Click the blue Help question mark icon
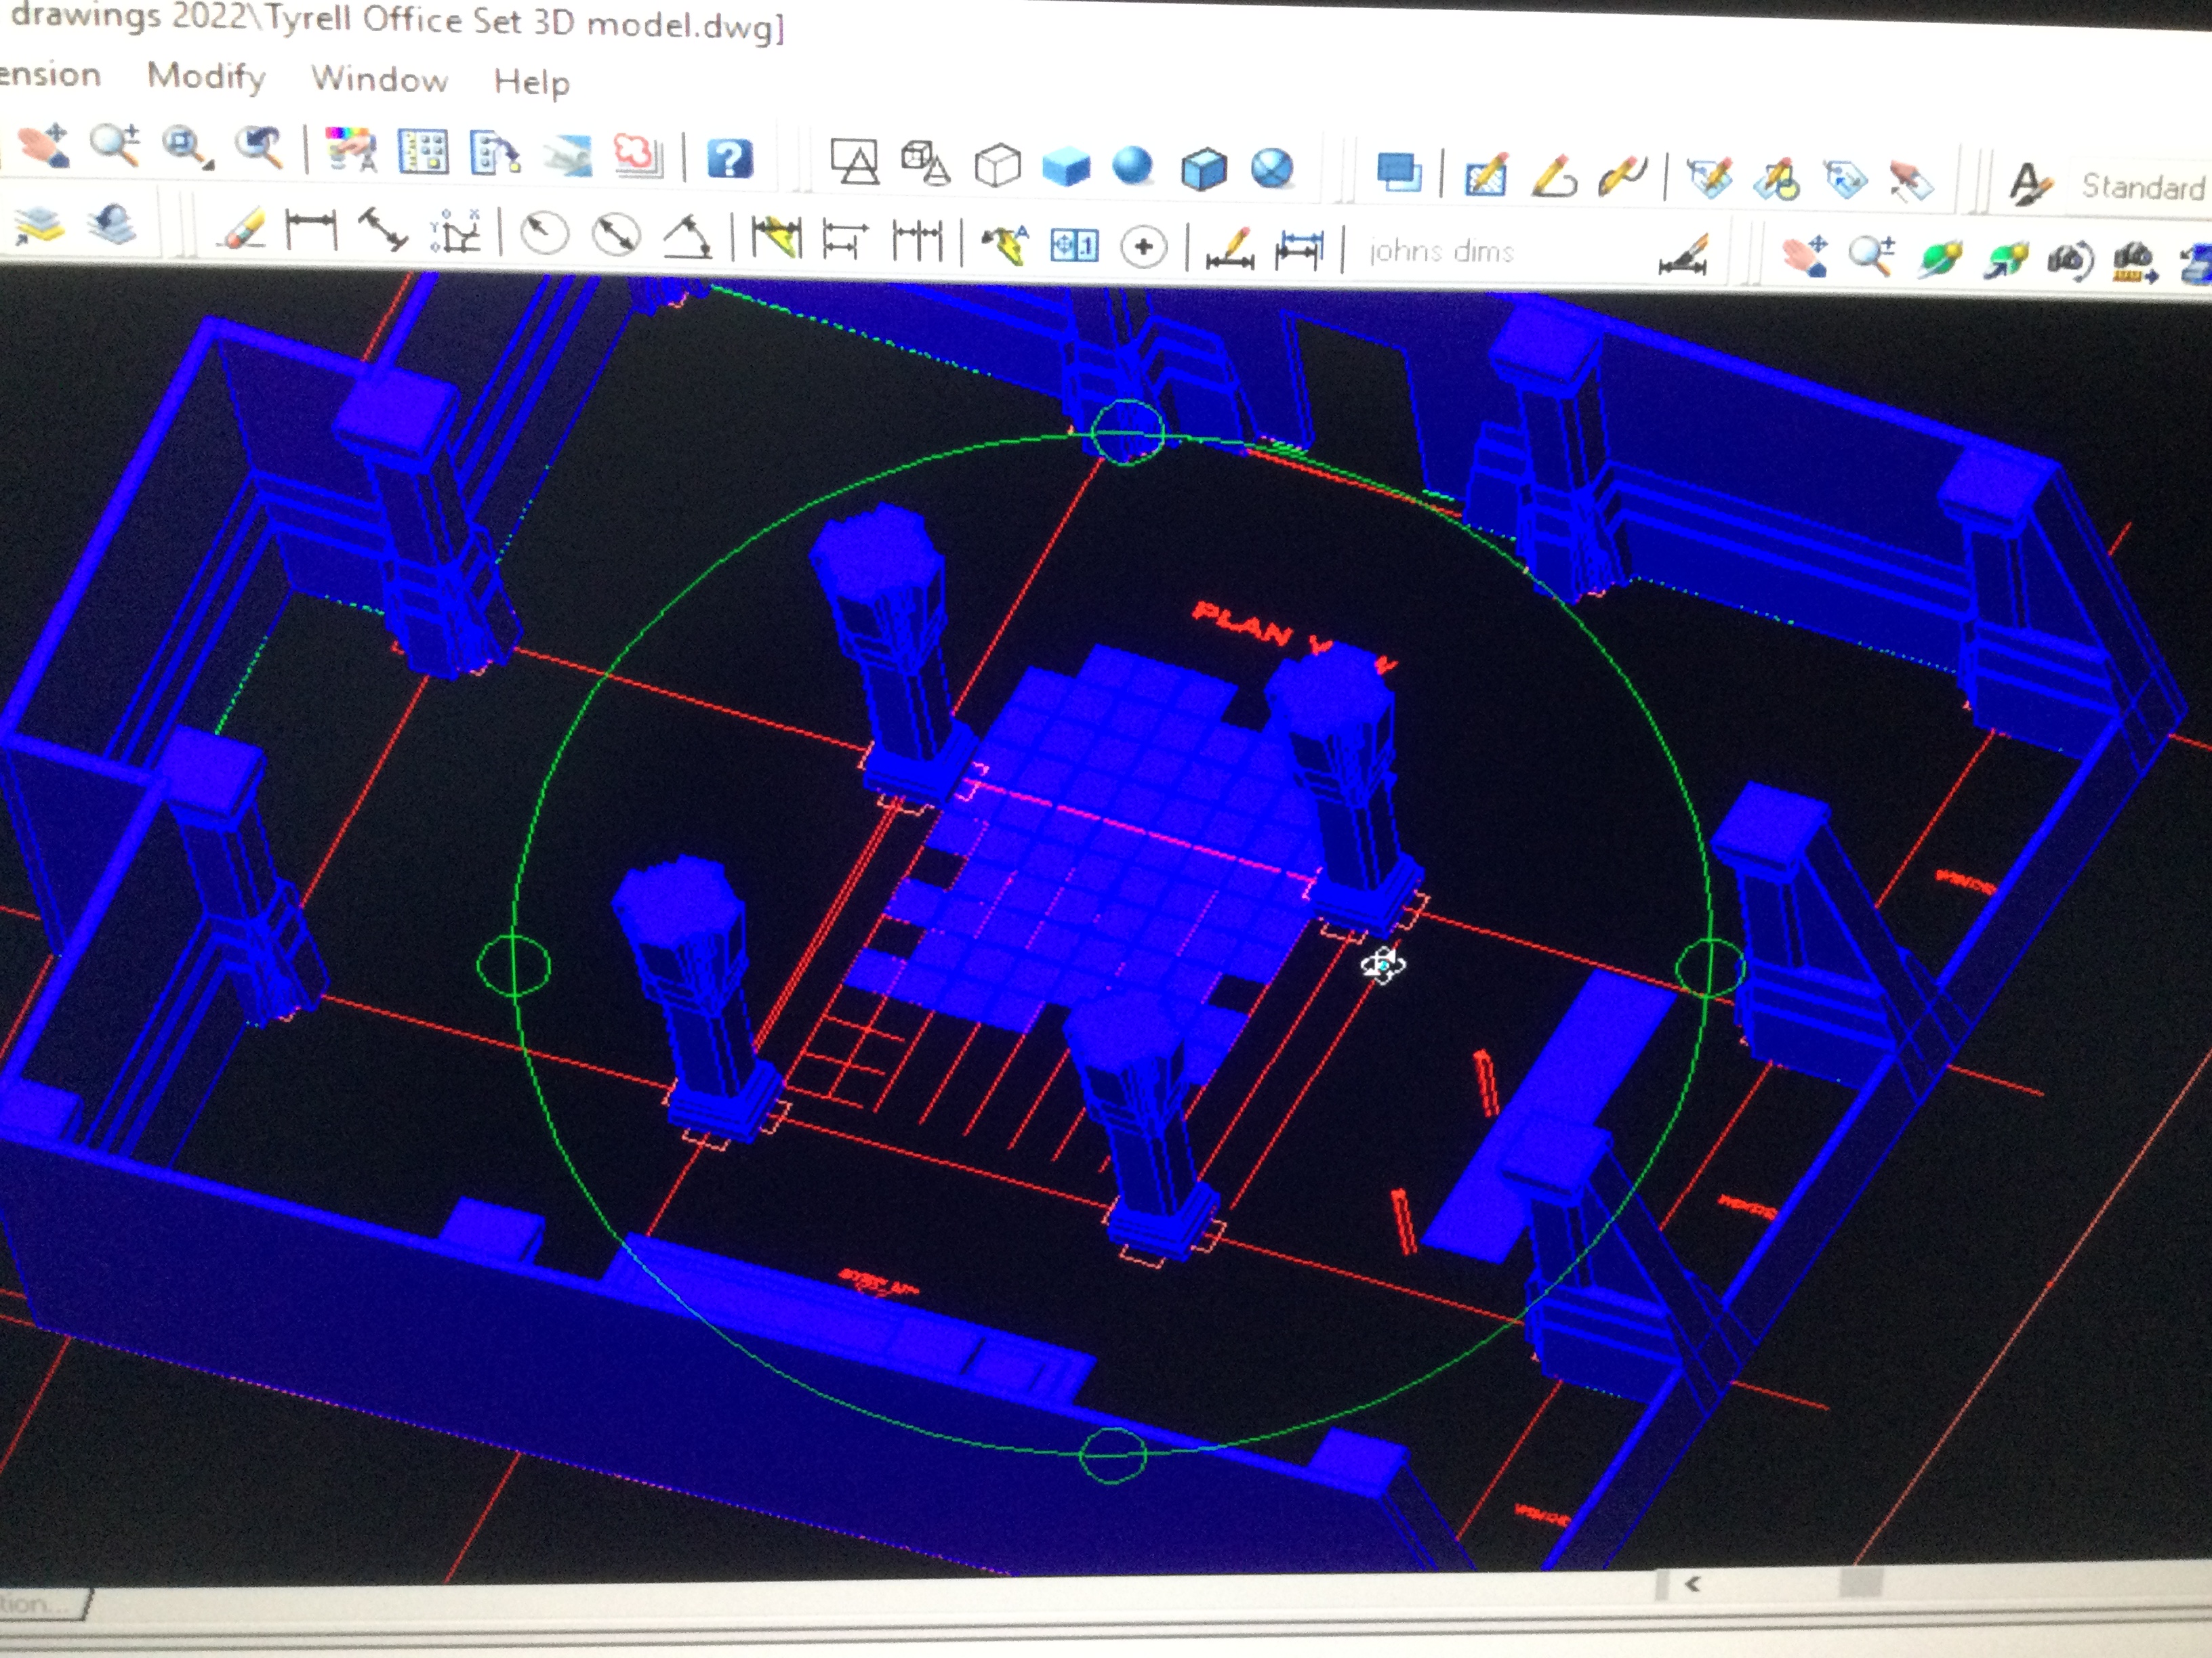Viewport: 2212px width, 1658px height. tap(730, 159)
